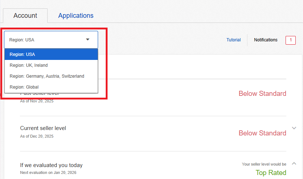303x179 pixels.
Task: Select Region: Global from dropdown list
Action: (x=51, y=87)
